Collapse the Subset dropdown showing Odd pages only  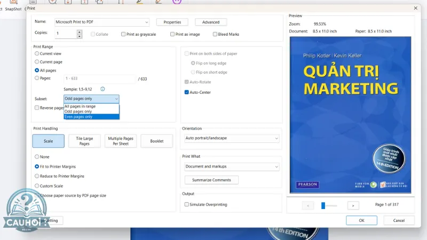point(91,99)
